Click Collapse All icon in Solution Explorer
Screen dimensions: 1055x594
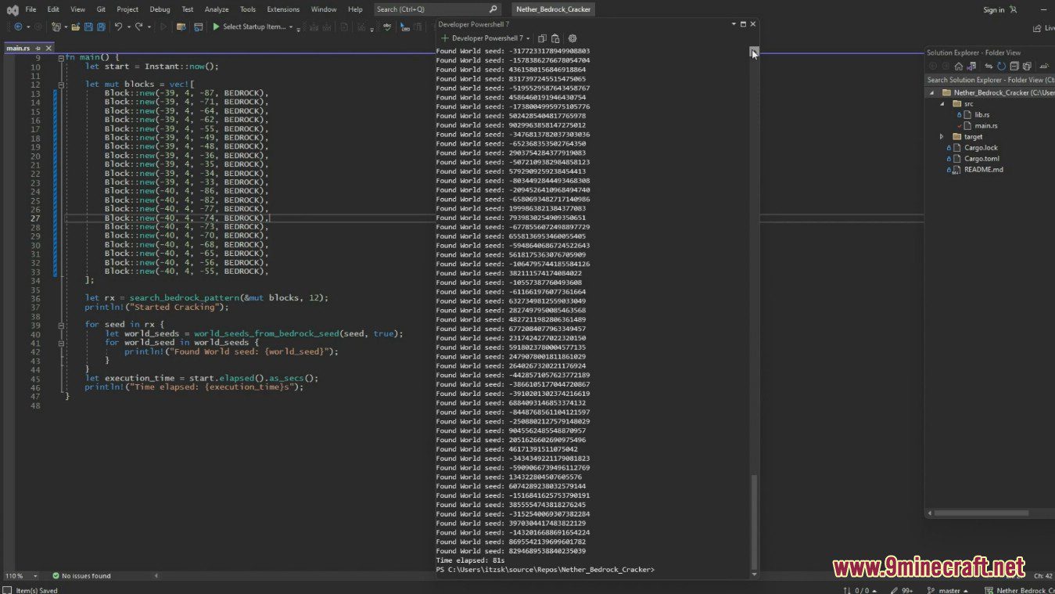click(1014, 66)
